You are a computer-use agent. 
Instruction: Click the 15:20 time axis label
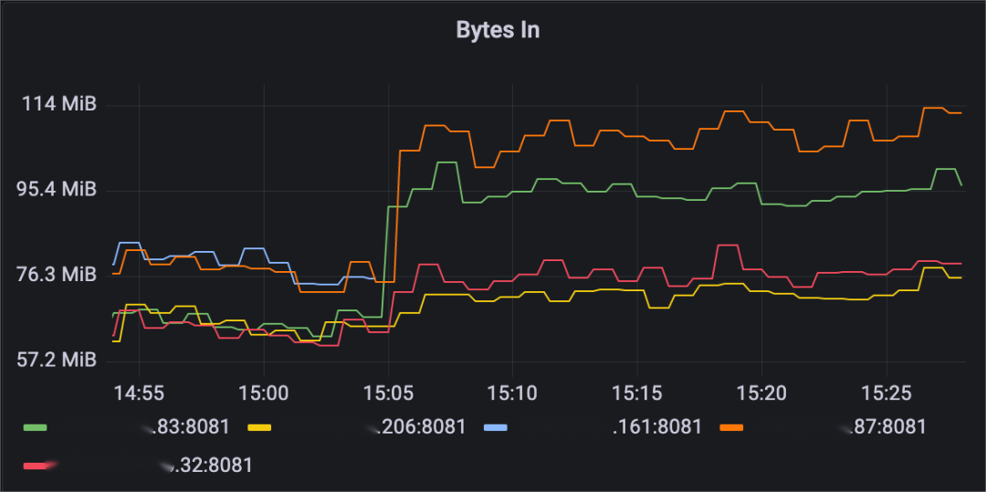(761, 394)
